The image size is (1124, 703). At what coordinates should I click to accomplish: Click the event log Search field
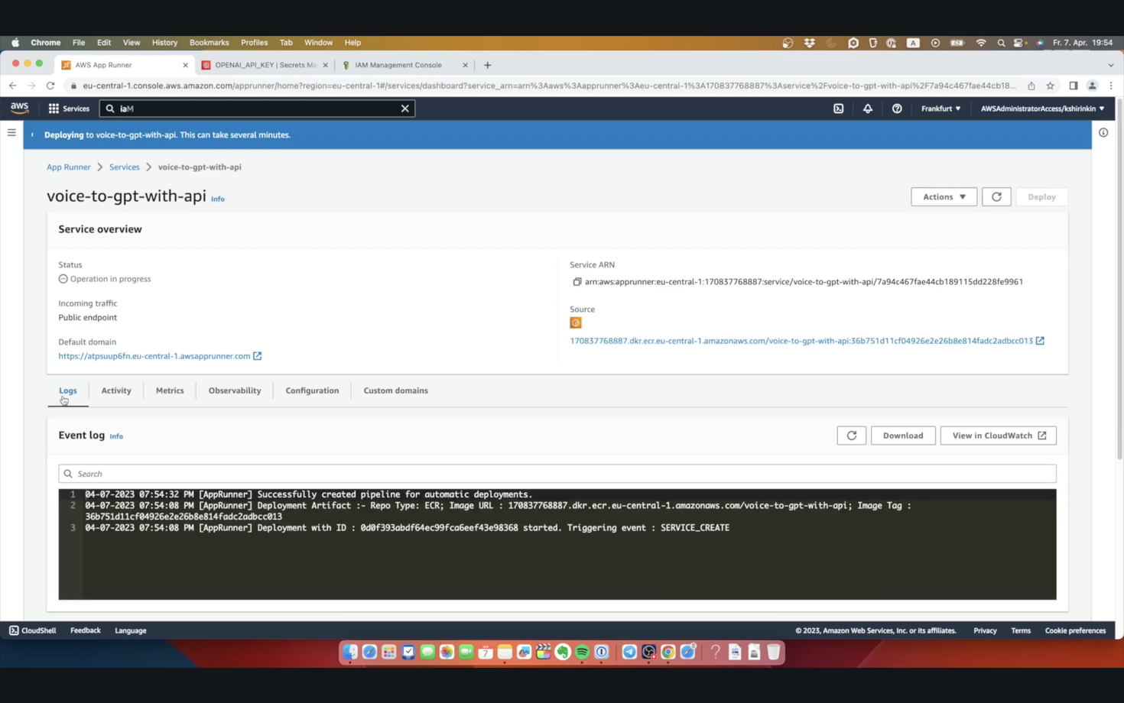(x=557, y=474)
